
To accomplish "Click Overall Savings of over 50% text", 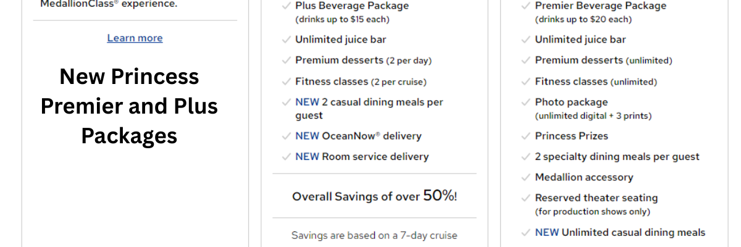I will click(375, 196).
